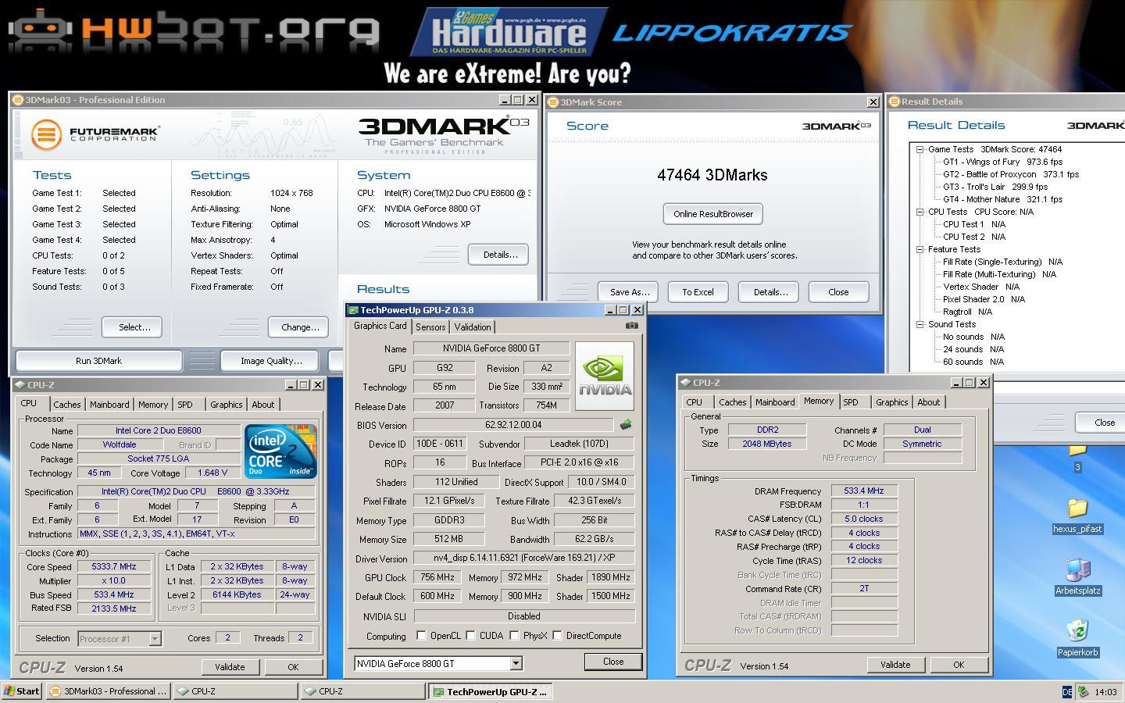1125x703 pixels.
Task: Open the Papierkorb recycle bin
Action: 1077,638
